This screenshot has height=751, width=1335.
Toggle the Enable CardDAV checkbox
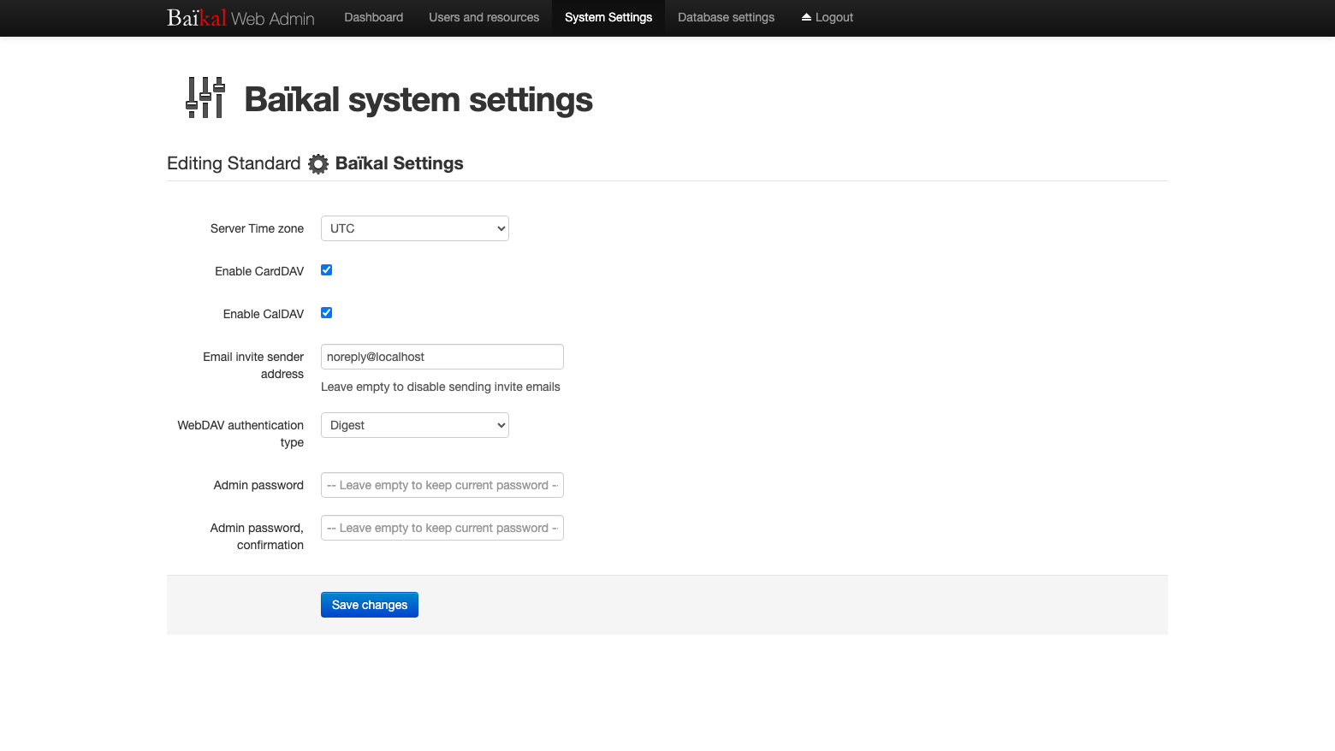326,270
